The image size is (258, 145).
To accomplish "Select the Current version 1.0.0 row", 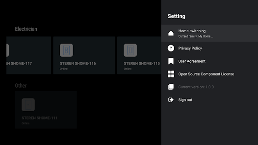I will pyautogui.click(x=210, y=87).
